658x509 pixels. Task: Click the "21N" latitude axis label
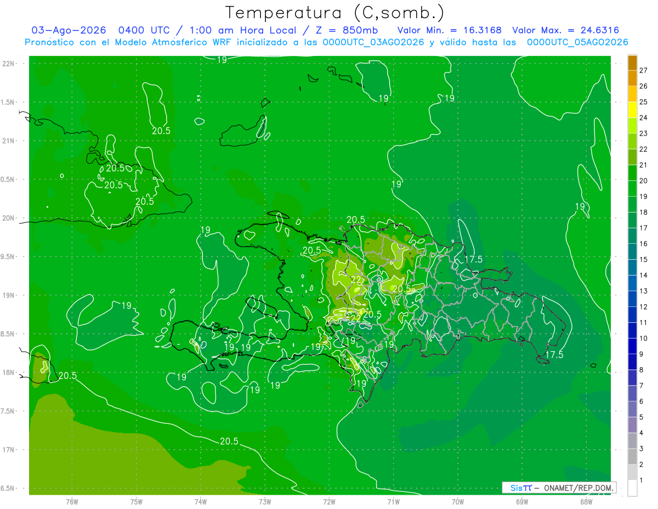[8, 141]
